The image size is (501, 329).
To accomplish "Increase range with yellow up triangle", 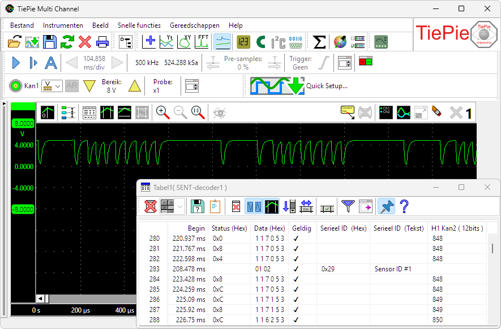I will (135, 86).
